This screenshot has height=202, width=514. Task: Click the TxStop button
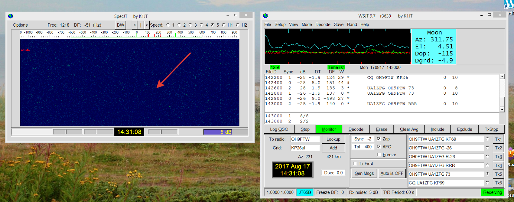pos(491,129)
